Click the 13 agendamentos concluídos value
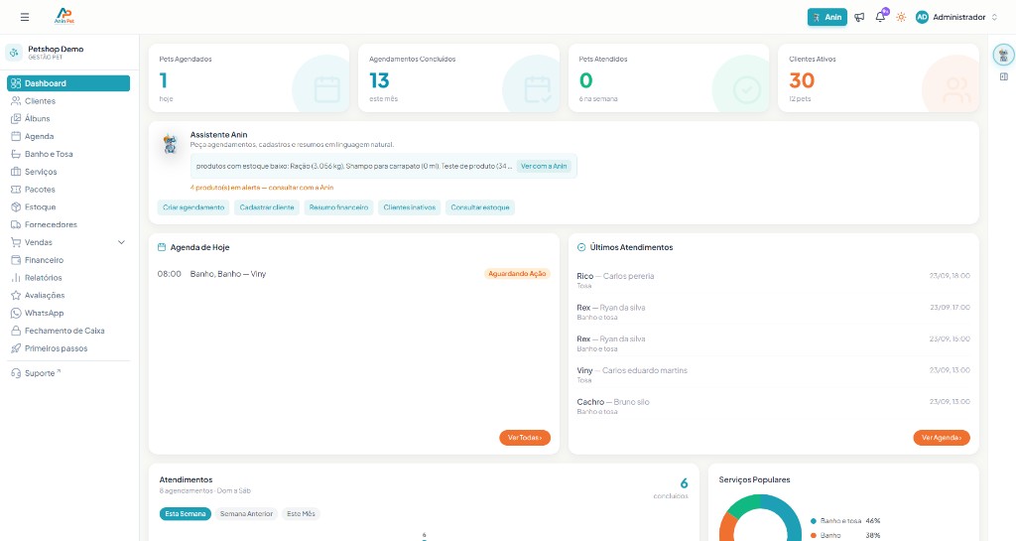Image resolution: width=1016 pixels, height=541 pixels. (379, 80)
